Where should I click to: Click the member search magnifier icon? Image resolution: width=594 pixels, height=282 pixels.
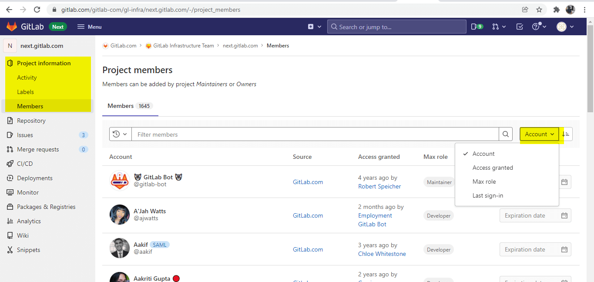click(x=505, y=134)
